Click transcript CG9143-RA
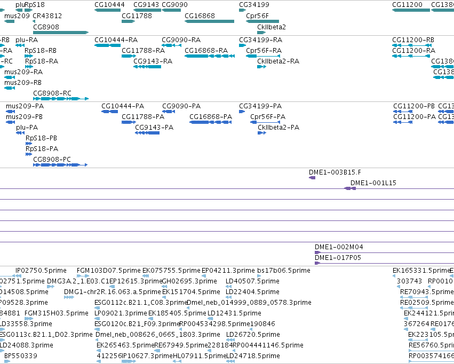 (153, 61)
